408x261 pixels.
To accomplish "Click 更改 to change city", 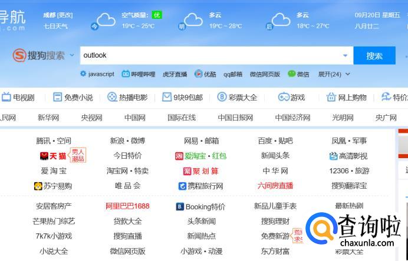I will coord(65,15).
